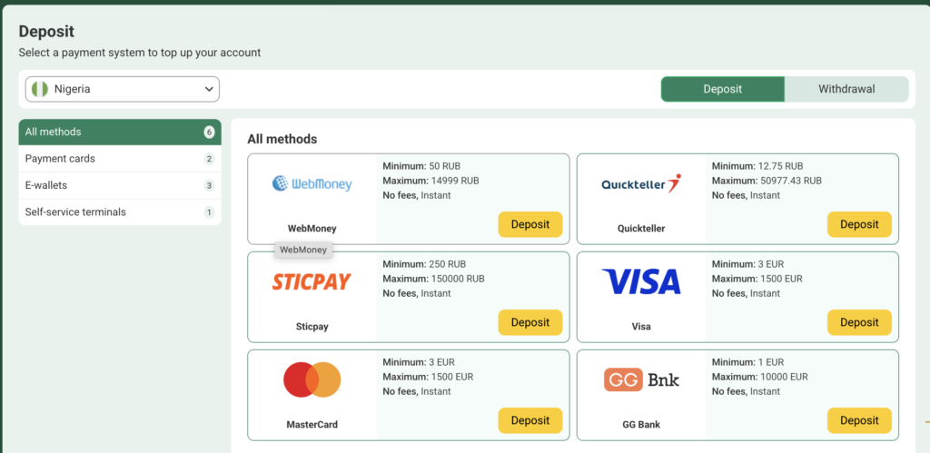Screen dimensions: 930x453
Task: Click the Visa logo
Action: [x=641, y=281]
